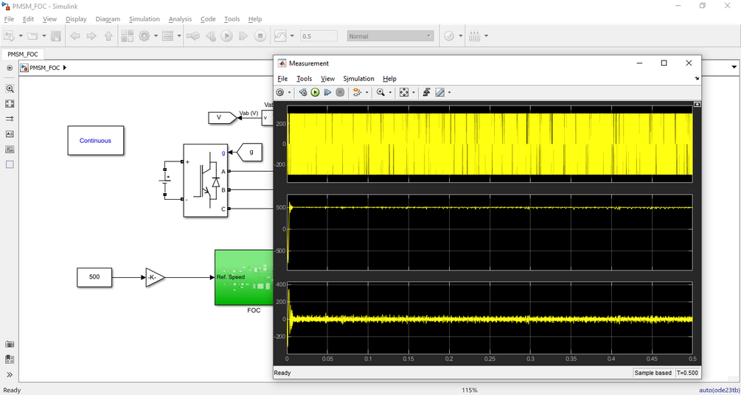The height and width of the screenshot is (395, 741).
Task: Open the Library Browser icon
Action: click(128, 36)
